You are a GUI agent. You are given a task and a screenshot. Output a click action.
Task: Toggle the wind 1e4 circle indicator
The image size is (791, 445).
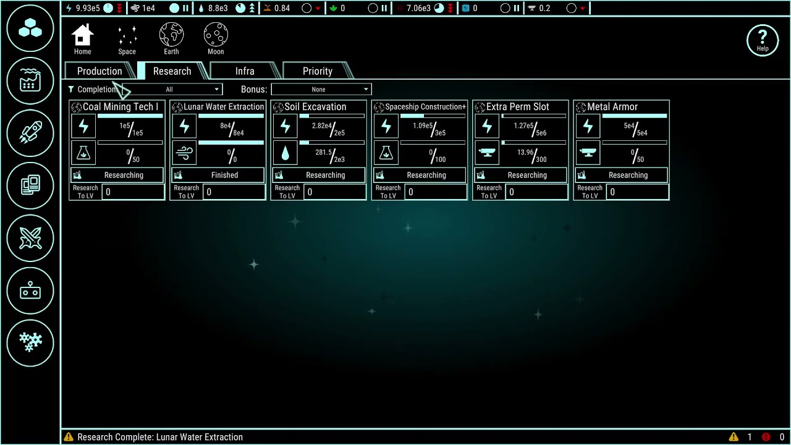(x=174, y=8)
